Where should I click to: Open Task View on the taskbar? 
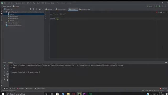(52, 94)
